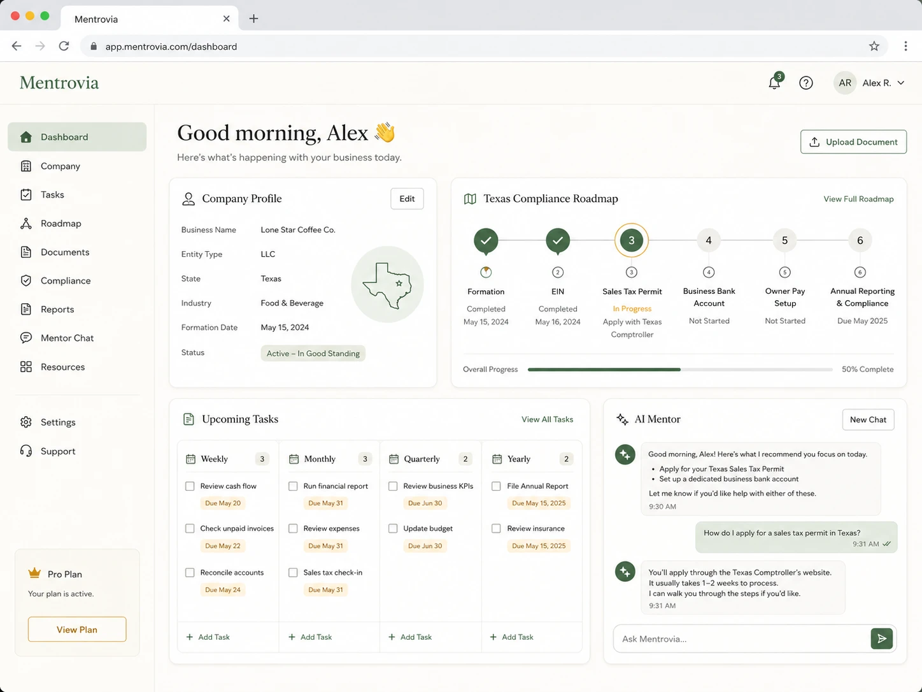Click the EIN step checkmark circle
This screenshot has width=922, height=692.
click(x=558, y=240)
